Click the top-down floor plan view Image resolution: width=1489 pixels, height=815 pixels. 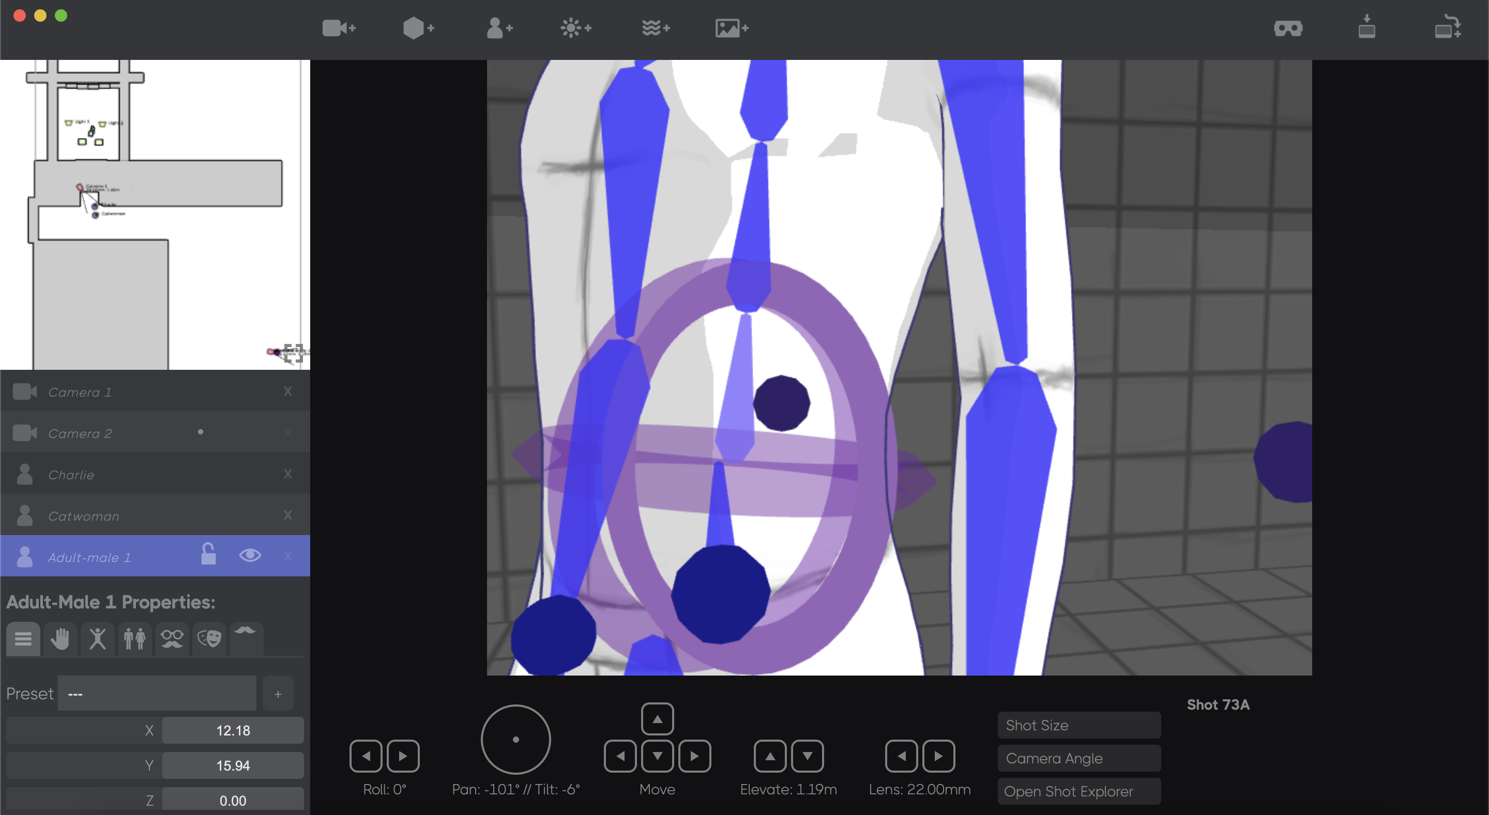point(155,214)
